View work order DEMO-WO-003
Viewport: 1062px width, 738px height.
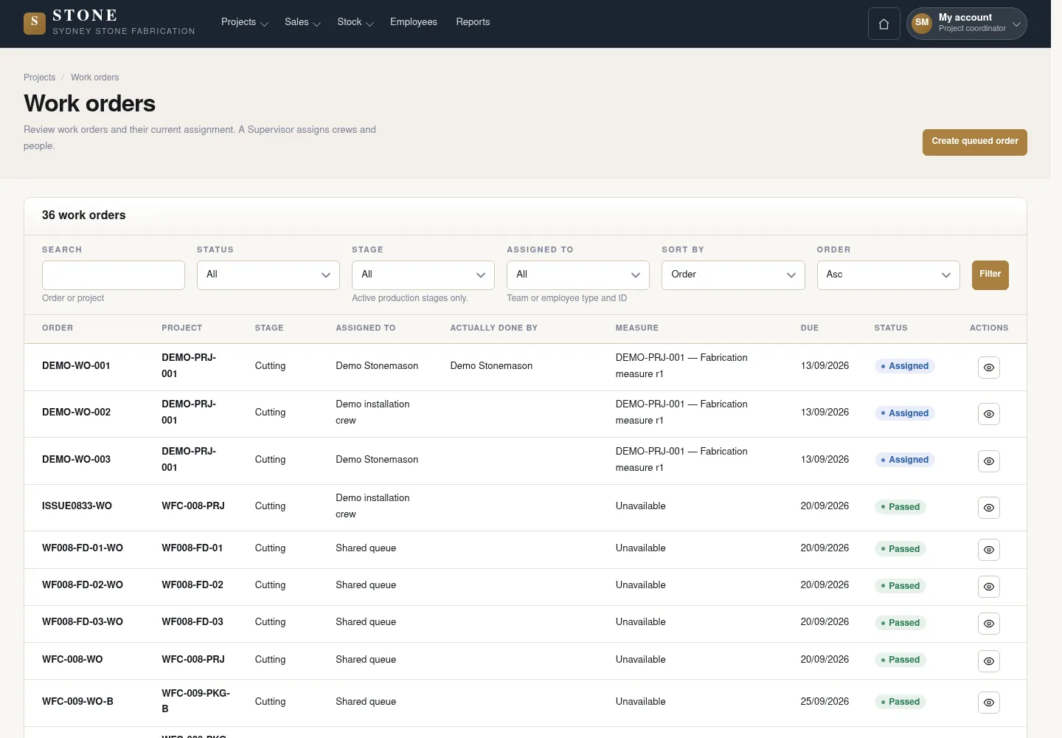(988, 461)
